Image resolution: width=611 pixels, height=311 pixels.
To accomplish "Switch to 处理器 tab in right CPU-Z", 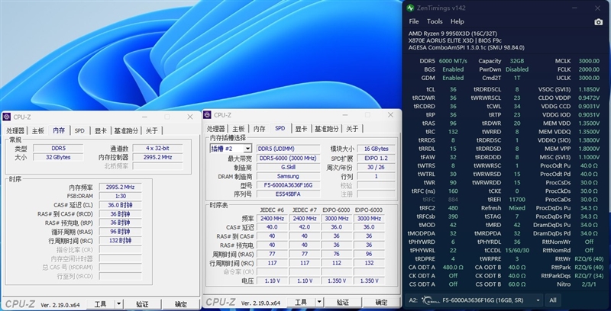I will [216, 129].
